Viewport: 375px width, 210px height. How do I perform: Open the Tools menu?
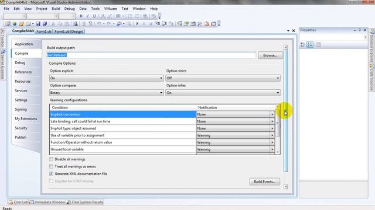click(95, 9)
